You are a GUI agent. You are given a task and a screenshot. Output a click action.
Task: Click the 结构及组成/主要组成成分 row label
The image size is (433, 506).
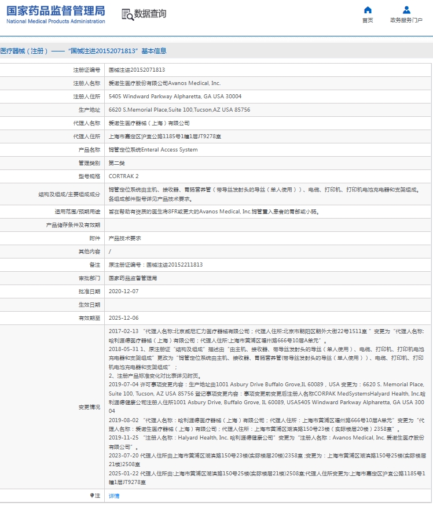(x=69, y=194)
